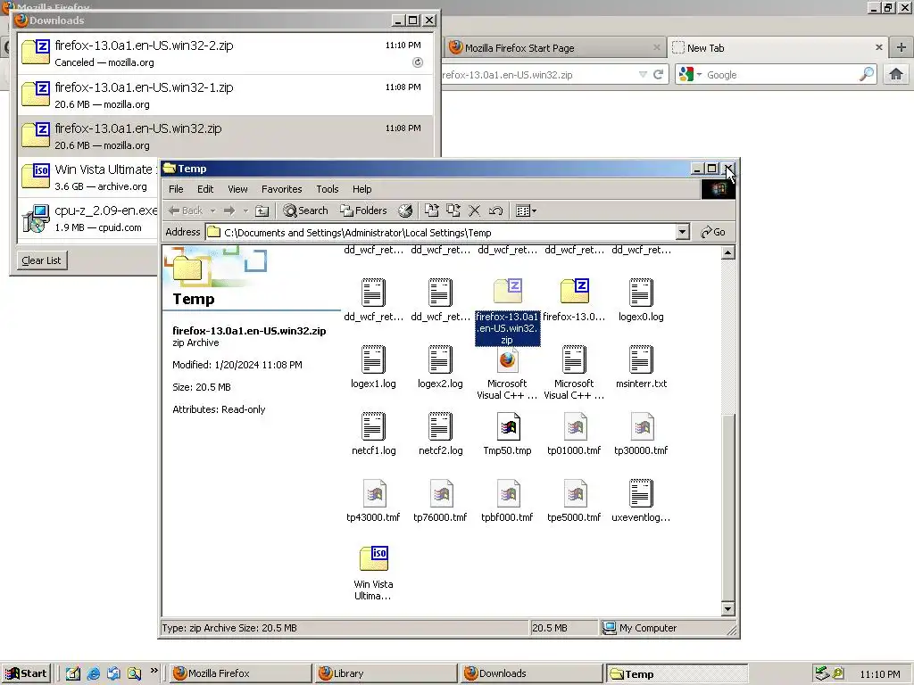The width and height of the screenshot is (914, 685).
Task: Select the tpe5000.tmf file
Action: tap(574, 501)
